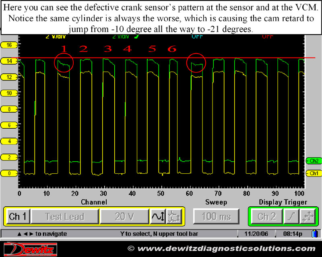Viewport: 322px width, 257px height.
Task: Click the 14 volt scale label
Action: click(9, 61)
